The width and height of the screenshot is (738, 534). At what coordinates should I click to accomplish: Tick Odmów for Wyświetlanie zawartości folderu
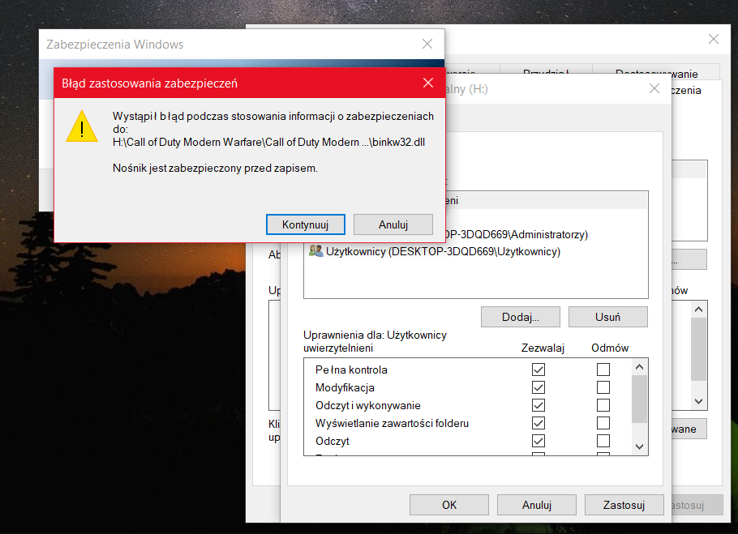coord(603,423)
